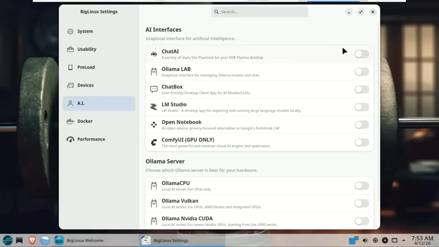The height and width of the screenshot is (247, 439).
Task: Select the PreLoad category
Action: (99, 67)
